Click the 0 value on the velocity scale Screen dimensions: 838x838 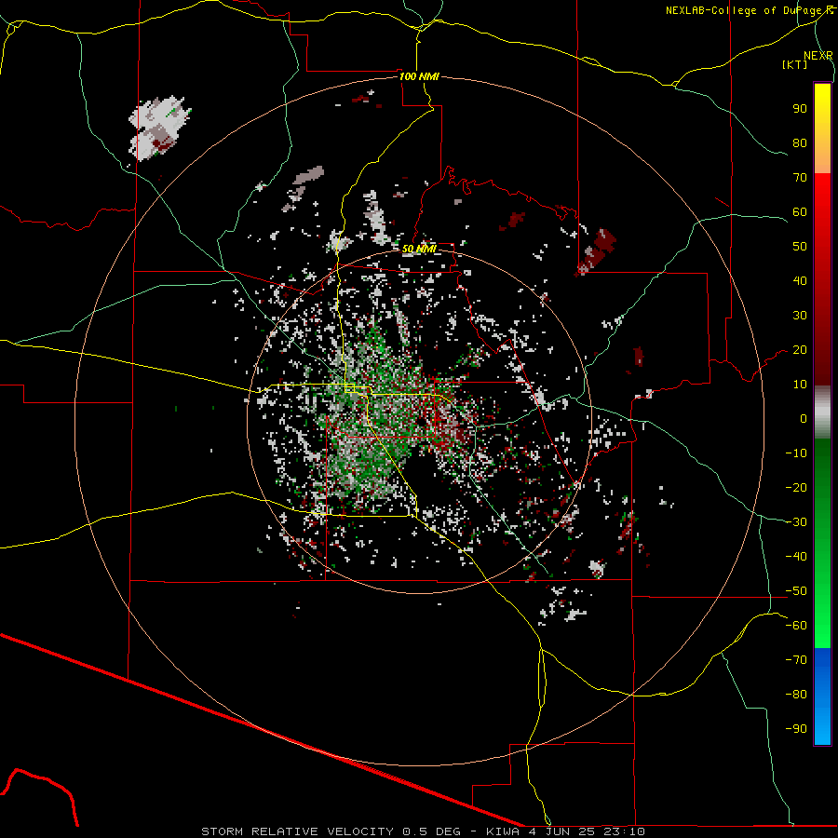tap(804, 418)
